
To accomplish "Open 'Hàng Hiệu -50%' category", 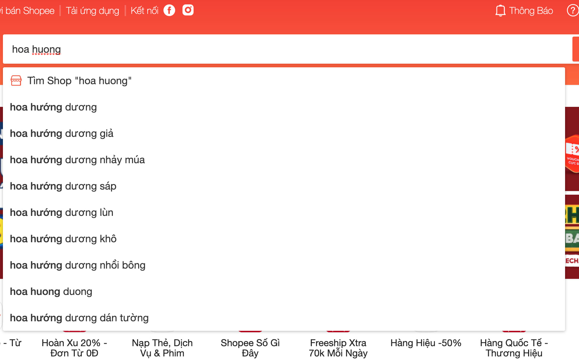I will coord(426,343).
